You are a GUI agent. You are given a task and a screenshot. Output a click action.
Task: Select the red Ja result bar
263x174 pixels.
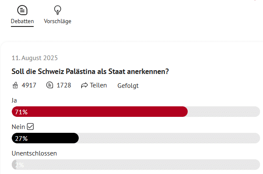click(x=100, y=112)
